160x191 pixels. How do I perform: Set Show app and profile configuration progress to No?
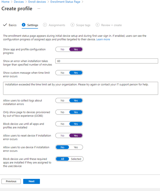point(62,49)
